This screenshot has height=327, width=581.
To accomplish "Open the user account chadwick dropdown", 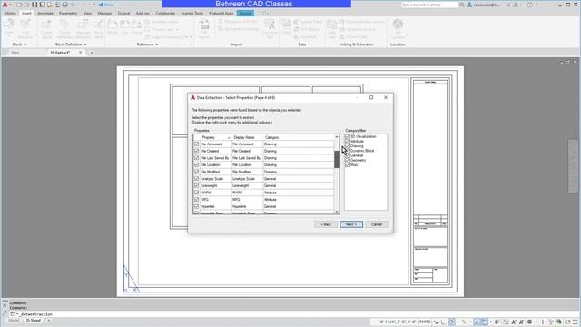I will tap(487, 5).
